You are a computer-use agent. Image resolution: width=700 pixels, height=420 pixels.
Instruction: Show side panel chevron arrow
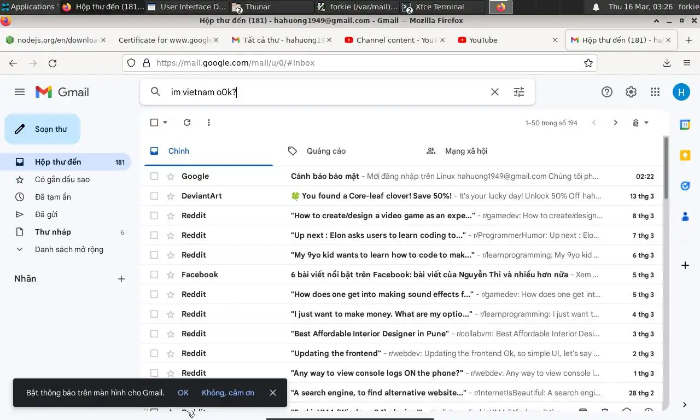(x=685, y=405)
